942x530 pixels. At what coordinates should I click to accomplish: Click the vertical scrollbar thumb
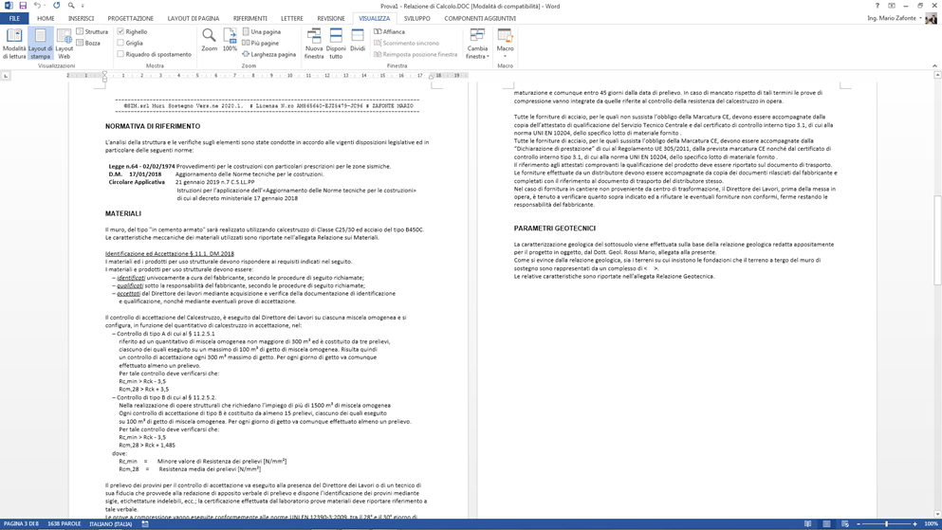click(x=937, y=240)
